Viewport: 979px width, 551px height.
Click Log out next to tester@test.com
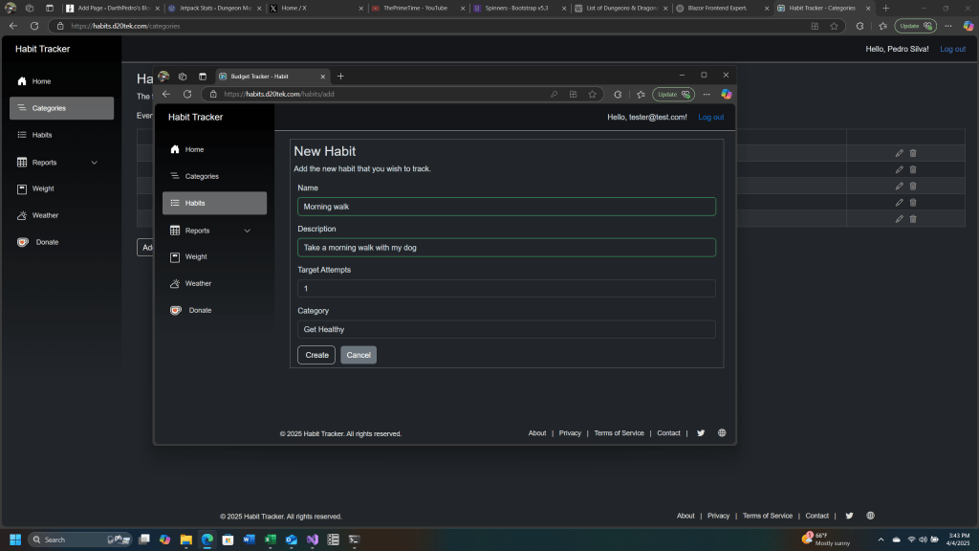[x=710, y=117]
